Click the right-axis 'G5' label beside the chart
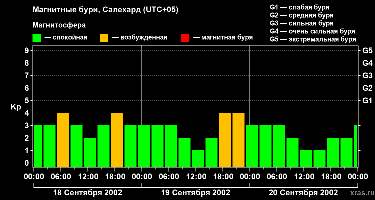Viewport: 375px width, 200px height. tap(367, 50)
